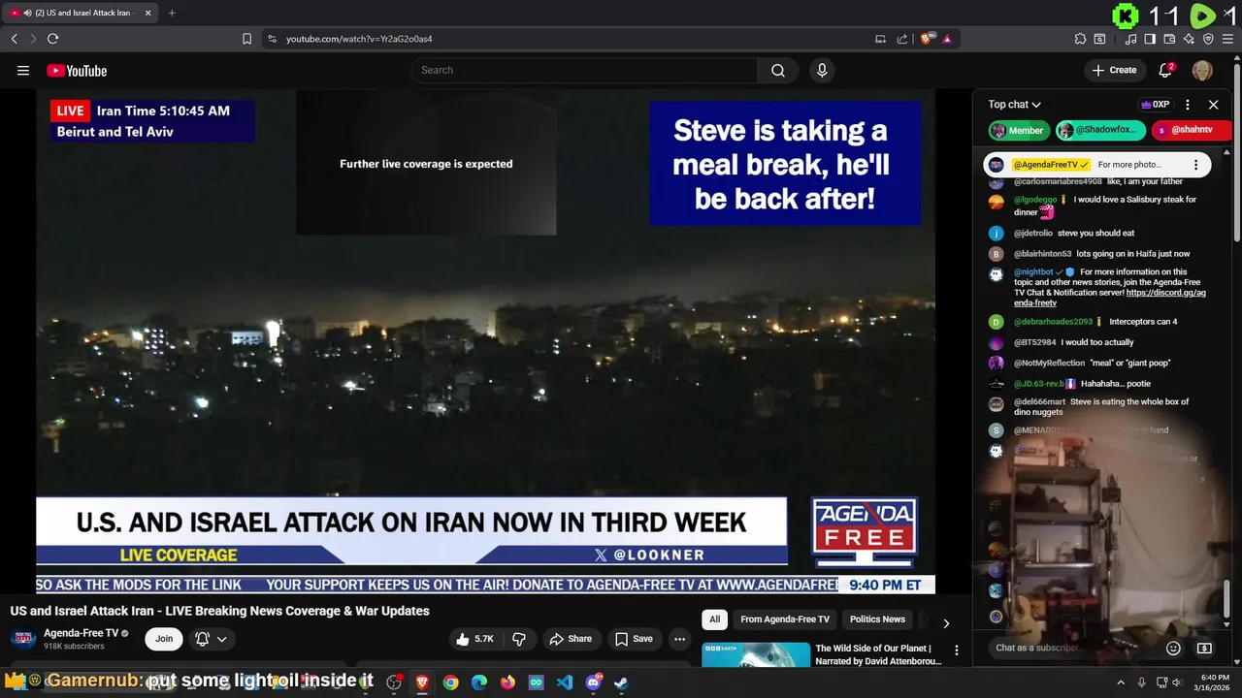Open Brave VPN shield icon
1242x698 pixels.
click(1208, 39)
